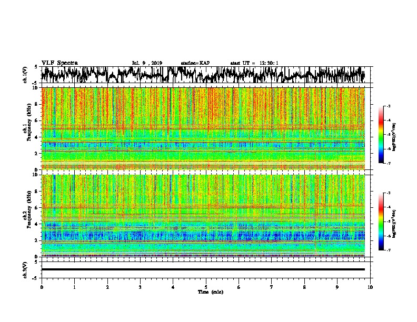Viewport: 417px width, 322px height.
Task: Click the "-7" label on ch.1 color bar
Action: click(x=389, y=163)
